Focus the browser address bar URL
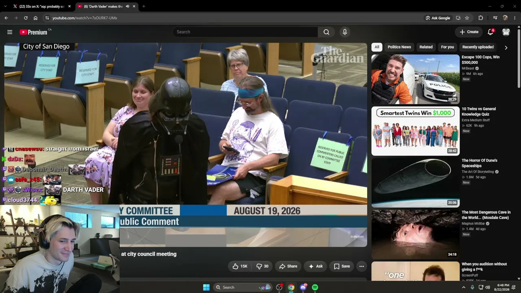 tap(85, 18)
